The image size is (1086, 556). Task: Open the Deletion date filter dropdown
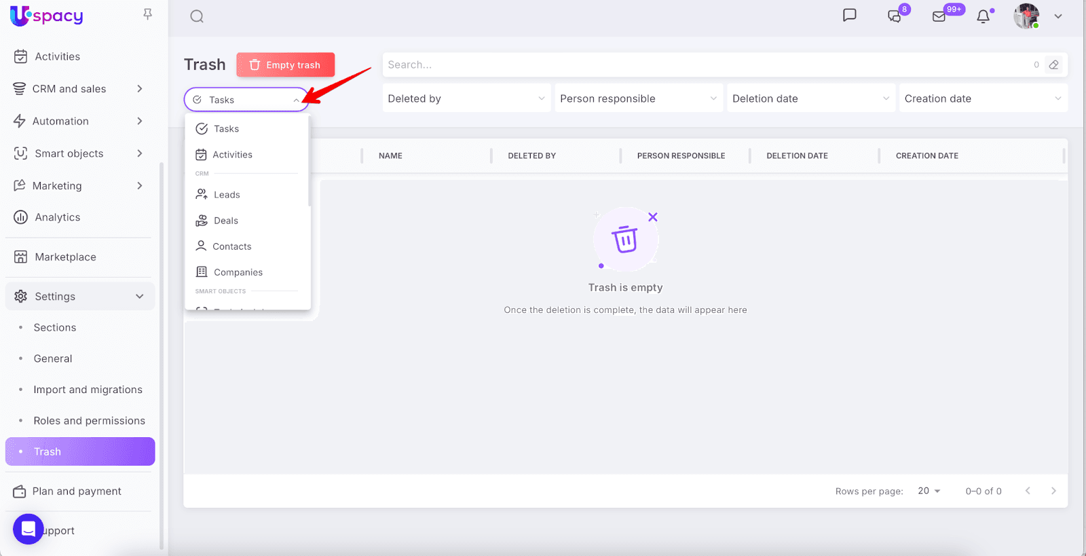tap(810, 98)
